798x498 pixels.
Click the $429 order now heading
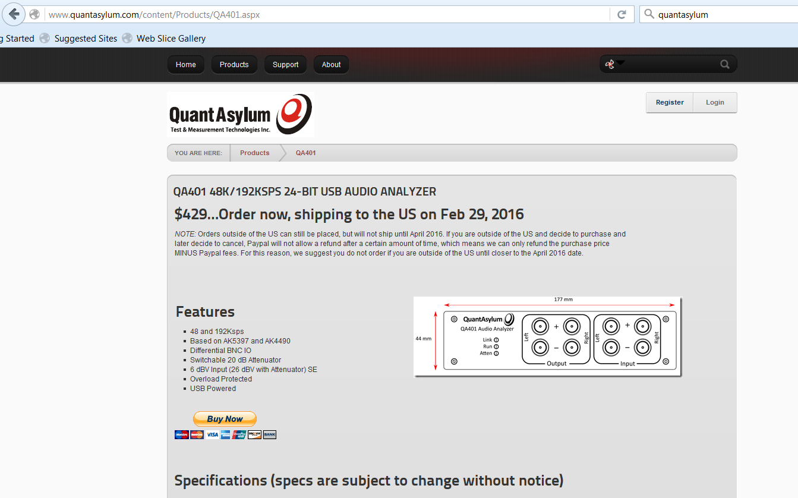pyautogui.click(x=349, y=214)
